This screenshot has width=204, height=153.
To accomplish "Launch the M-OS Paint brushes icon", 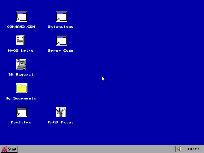I will tap(61, 112).
